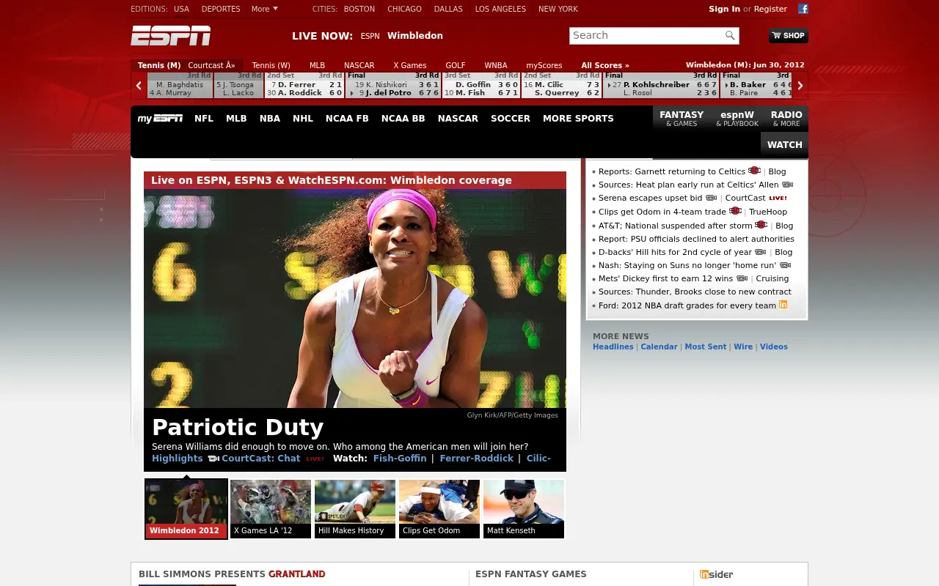The width and height of the screenshot is (939, 586).
Task: Open the Ferrer-Roddick watch link
Action: tap(477, 459)
